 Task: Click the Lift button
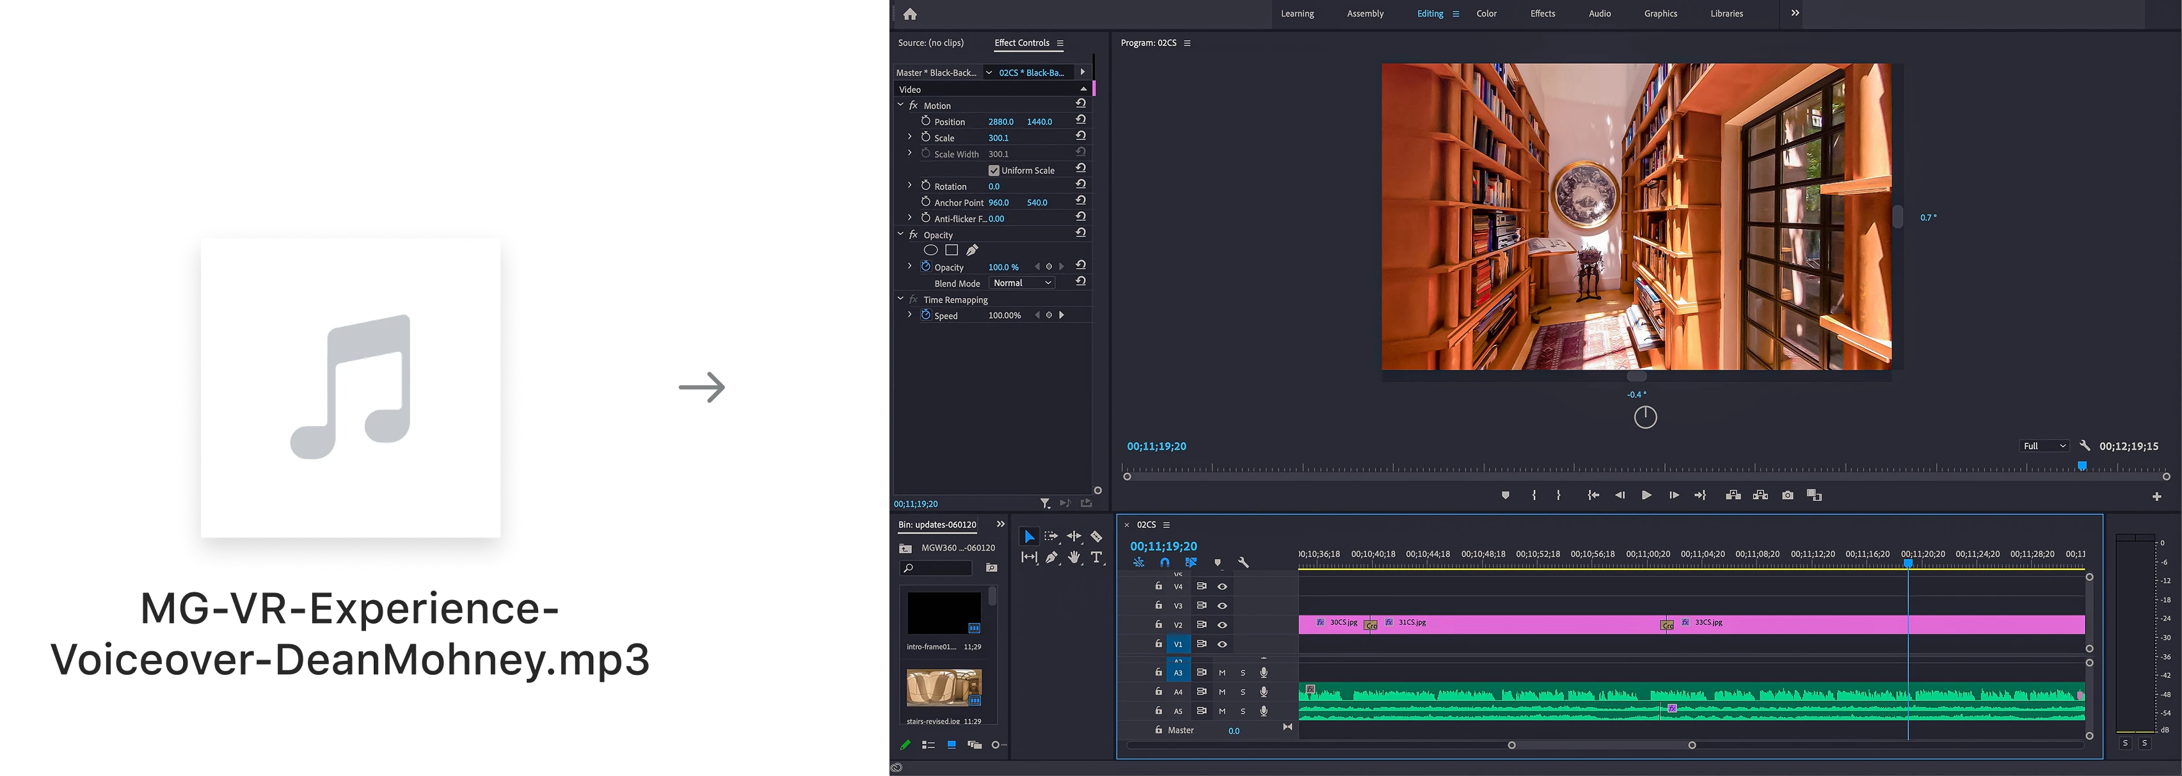1733,495
